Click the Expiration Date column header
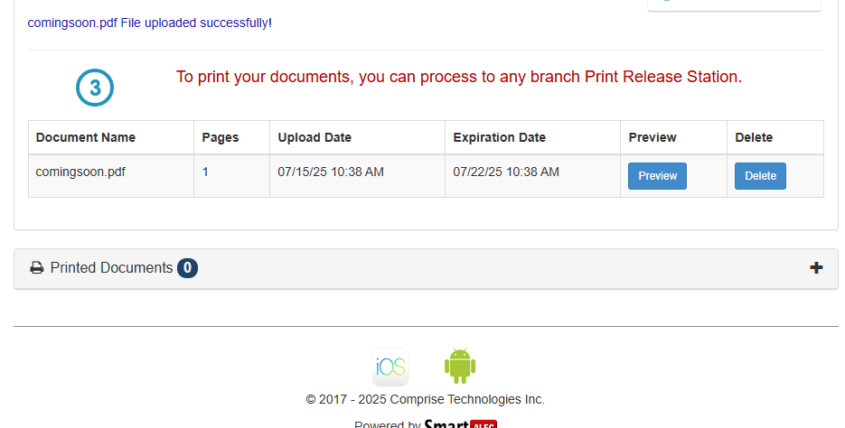Image resolution: width=845 pixels, height=428 pixels. pyautogui.click(x=499, y=137)
